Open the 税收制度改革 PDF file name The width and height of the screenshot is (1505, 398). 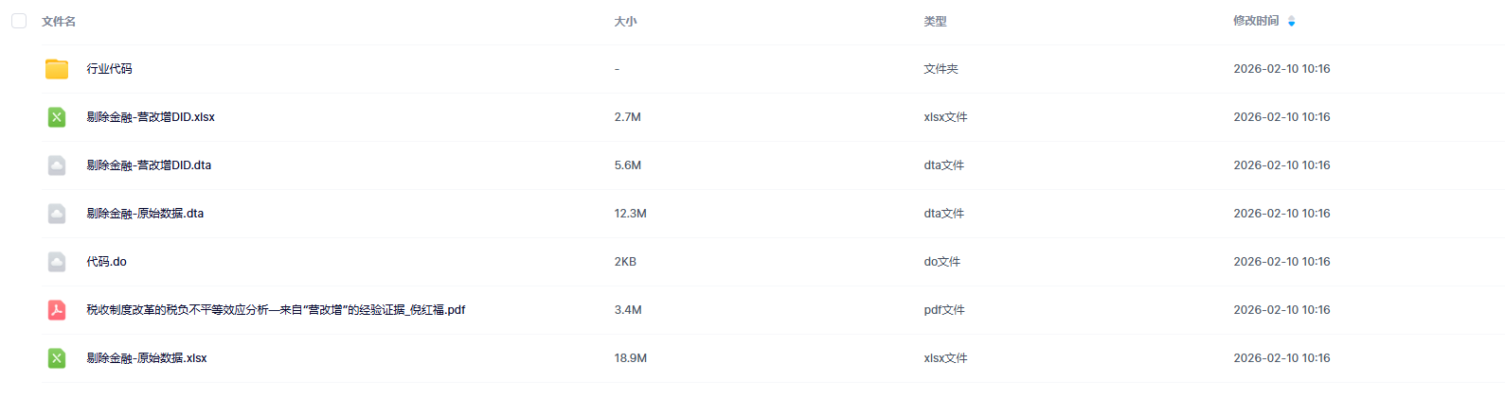click(x=276, y=310)
